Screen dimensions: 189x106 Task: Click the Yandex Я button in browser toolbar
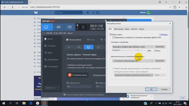(12, 7)
